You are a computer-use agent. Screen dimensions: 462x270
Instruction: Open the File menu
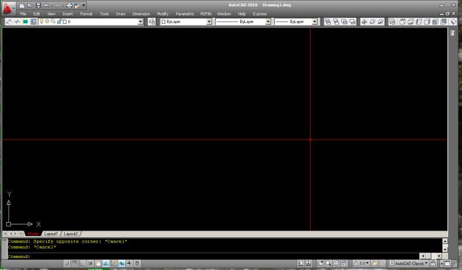coord(23,14)
